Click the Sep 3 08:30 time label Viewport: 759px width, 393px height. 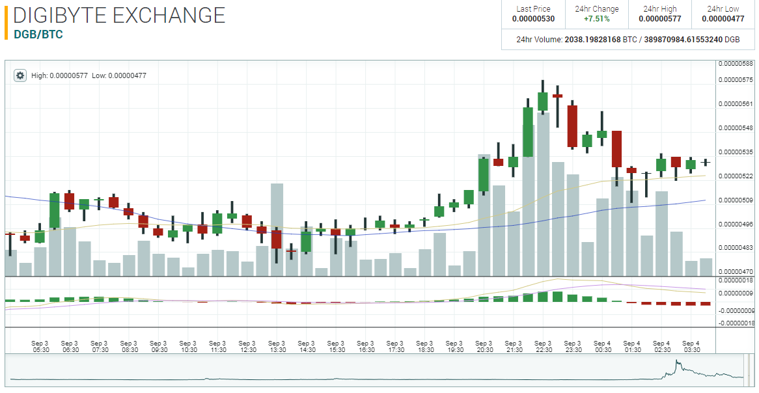pos(130,347)
